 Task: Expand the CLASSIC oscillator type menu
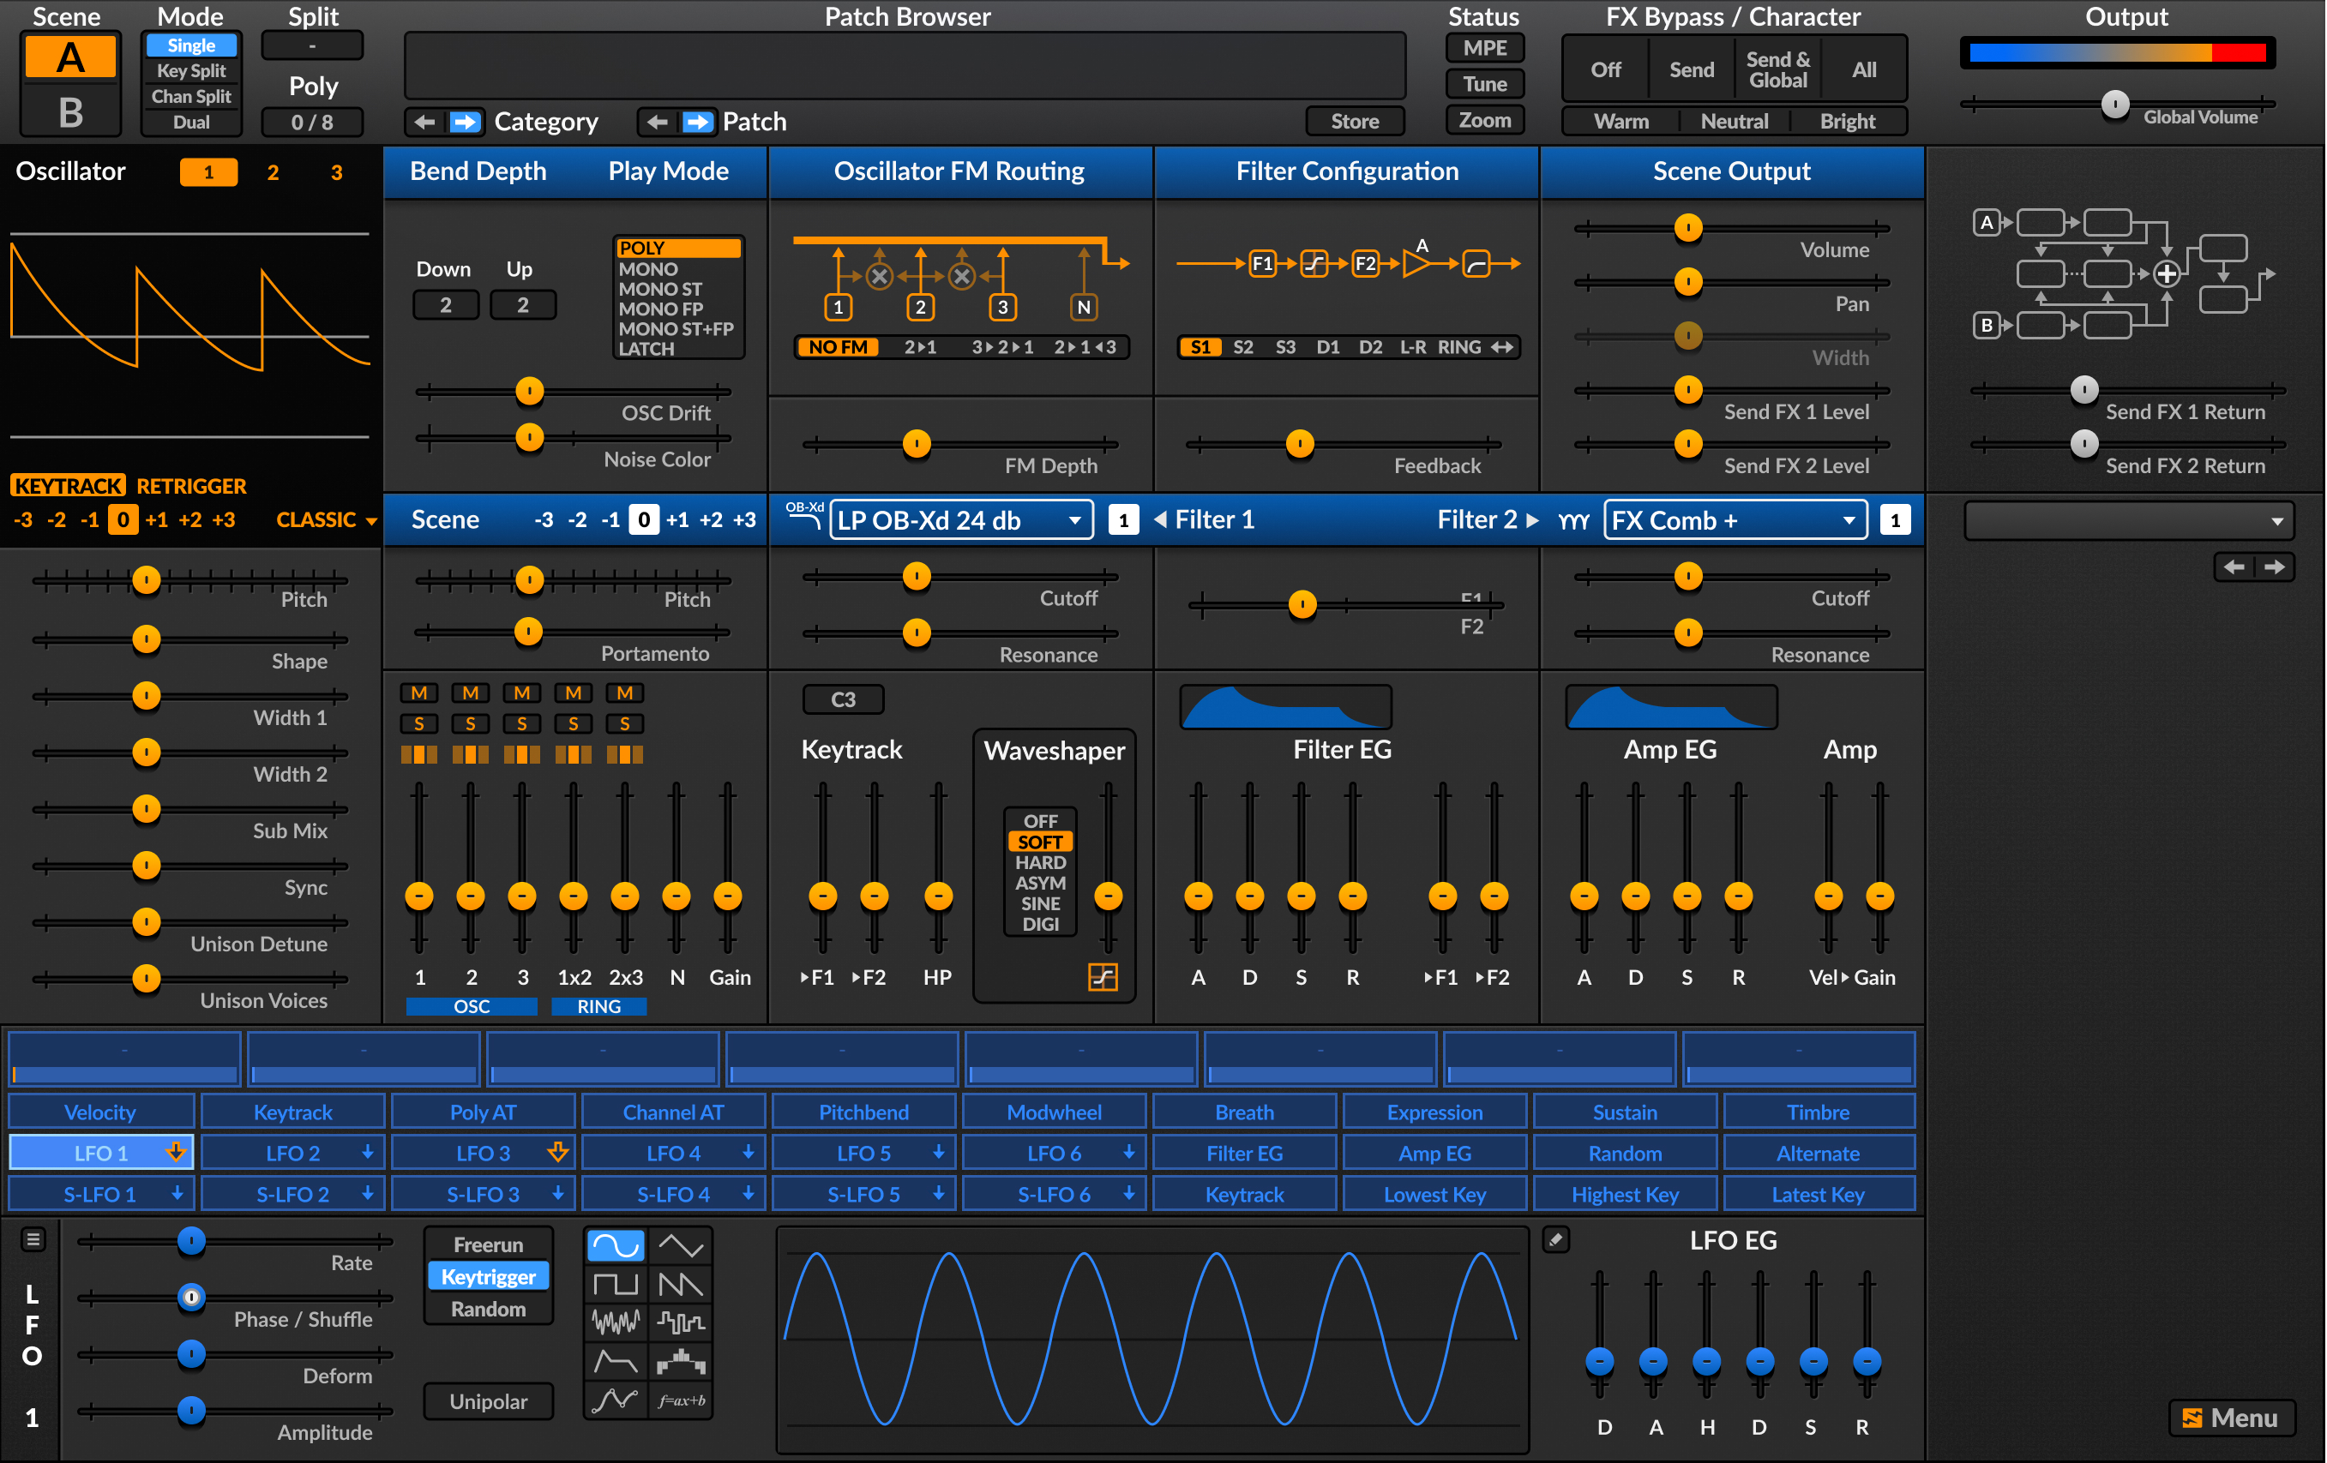point(326,520)
